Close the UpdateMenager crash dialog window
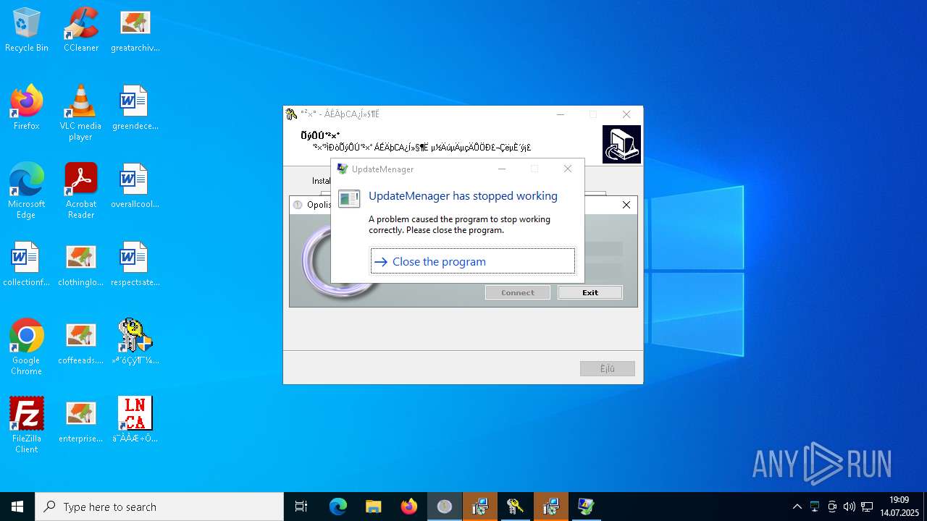Image resolution: width=927 pixels, height=521 pixels. click(x=568, y=169)
